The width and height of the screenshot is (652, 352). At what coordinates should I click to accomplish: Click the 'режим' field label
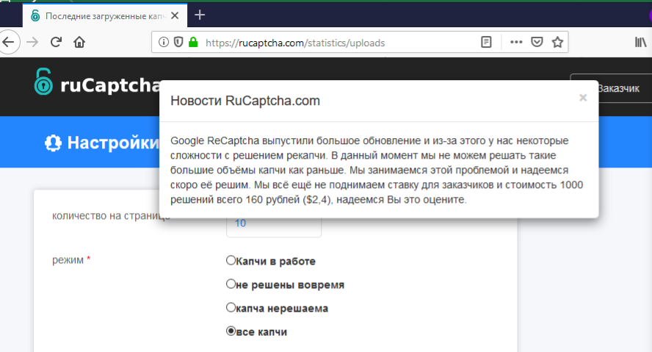[x=68, y=260]
